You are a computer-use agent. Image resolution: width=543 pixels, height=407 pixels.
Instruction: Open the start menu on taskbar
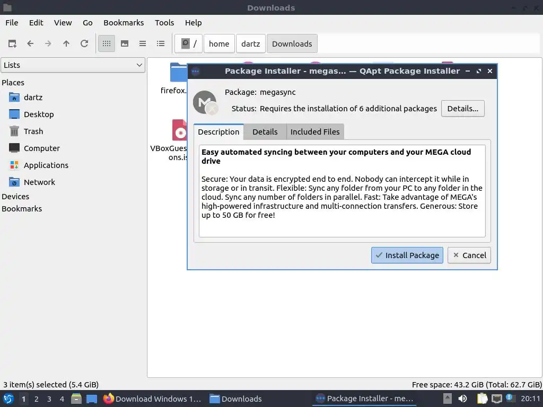(x=8, y=399)
